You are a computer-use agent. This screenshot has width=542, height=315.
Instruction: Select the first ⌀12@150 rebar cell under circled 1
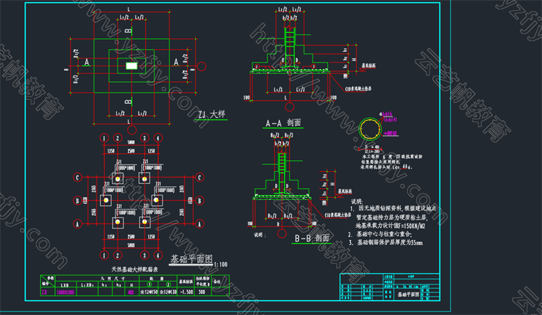click(149, 292)
